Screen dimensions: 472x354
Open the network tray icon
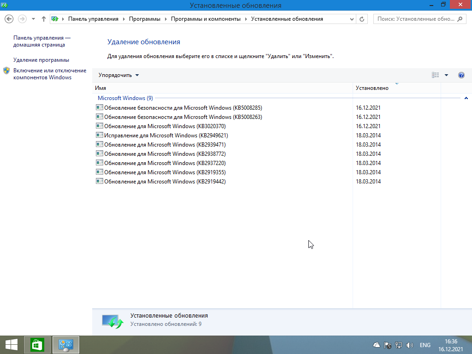click(x=399, y=345)
